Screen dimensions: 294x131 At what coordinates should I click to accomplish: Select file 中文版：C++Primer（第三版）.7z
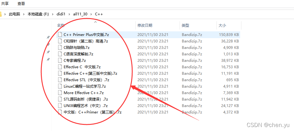tap(93, 112)
